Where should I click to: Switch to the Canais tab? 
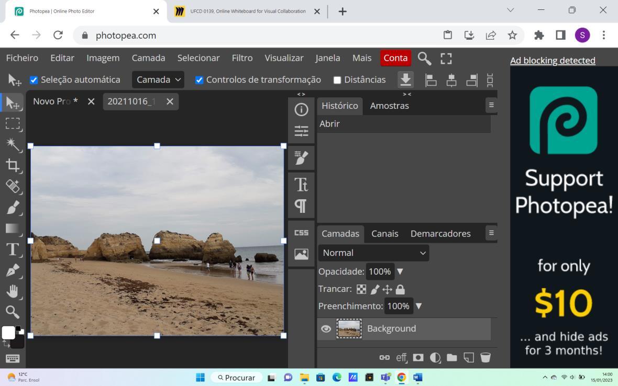click(x=384, y=233)
